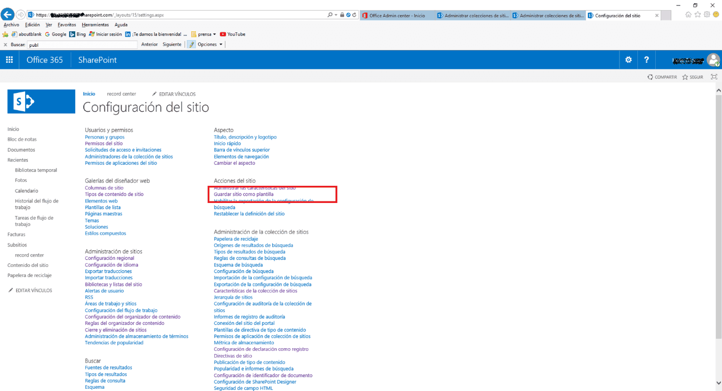
Task: Click Anterior in find bar
Action: click(x=150, y=44)
